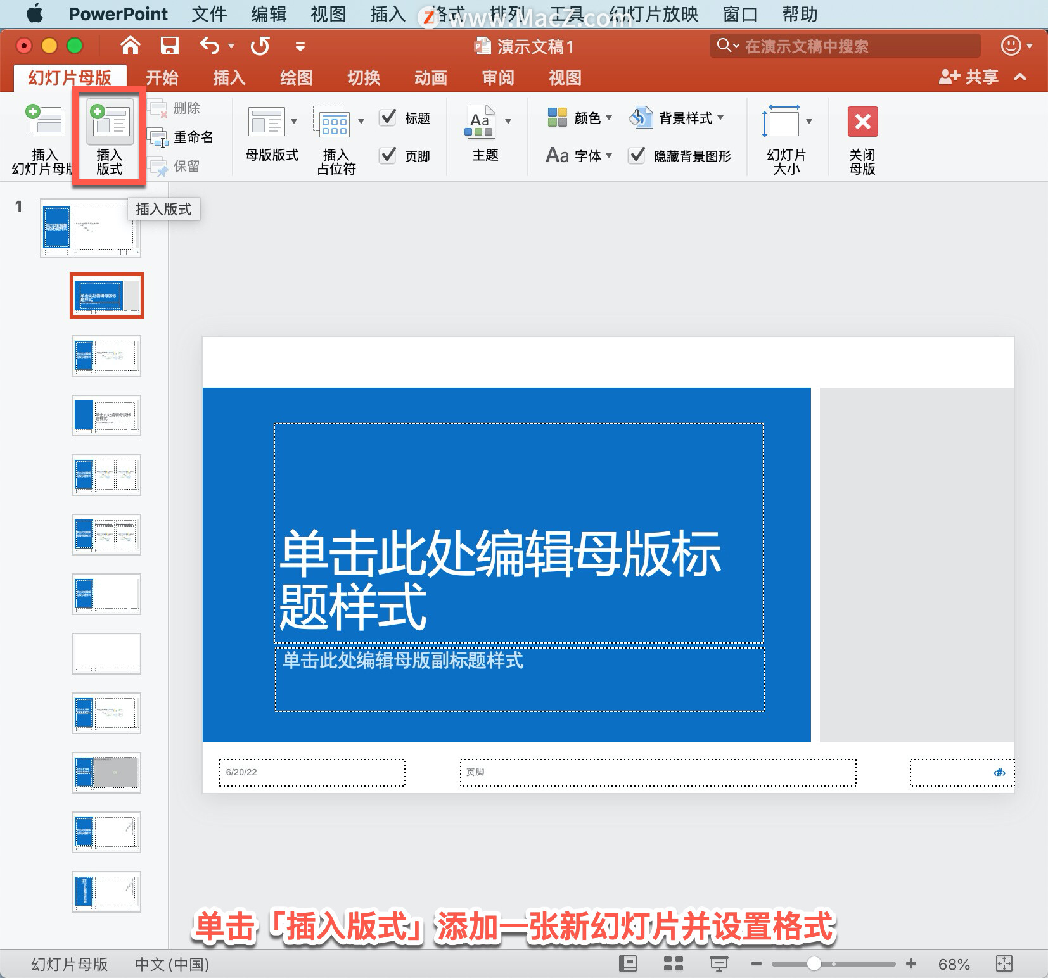The image size is (1048, 978).
Task: Open the Window (窗口) menu
Action: click(740, 13)
